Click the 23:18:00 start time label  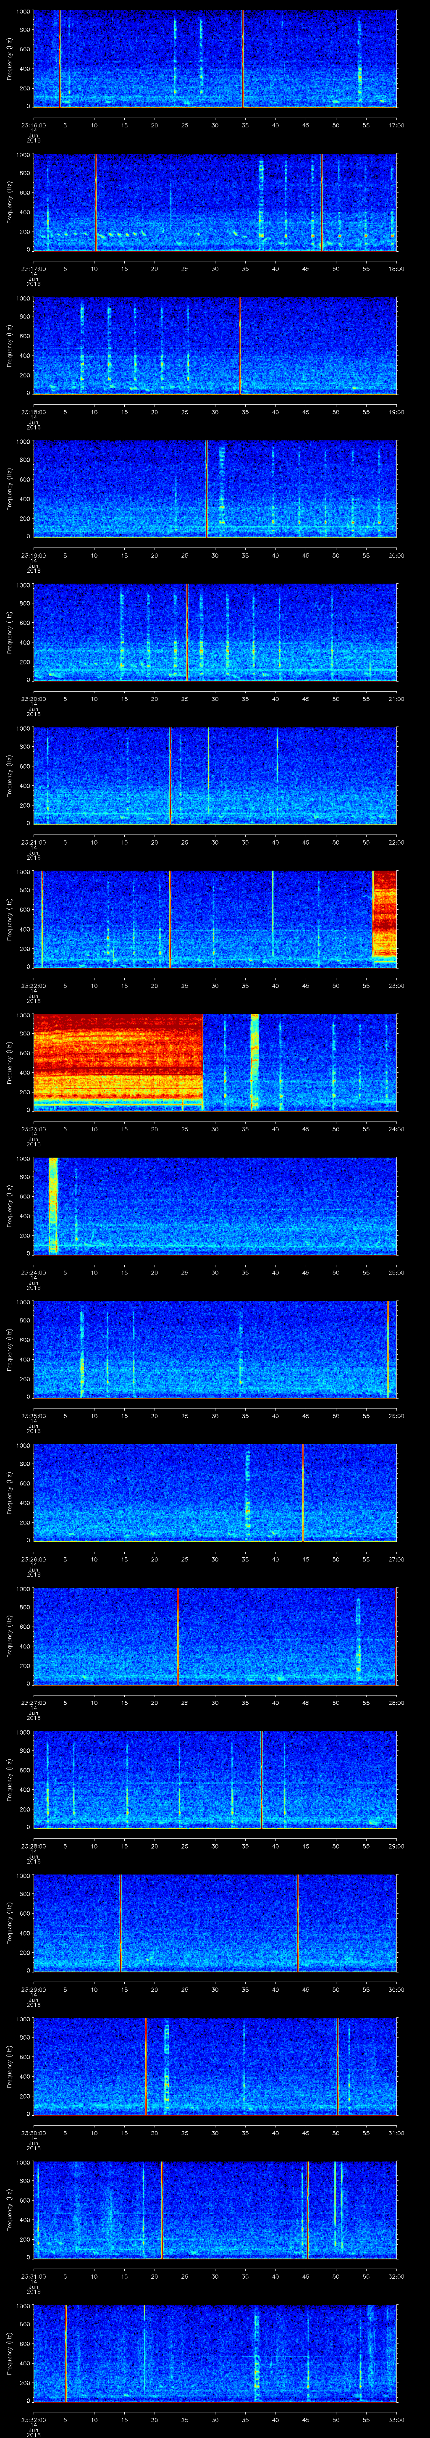point(33,412)
